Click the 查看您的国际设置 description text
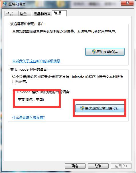The height and width of the screenshot is (173, 136). (64, 31)
